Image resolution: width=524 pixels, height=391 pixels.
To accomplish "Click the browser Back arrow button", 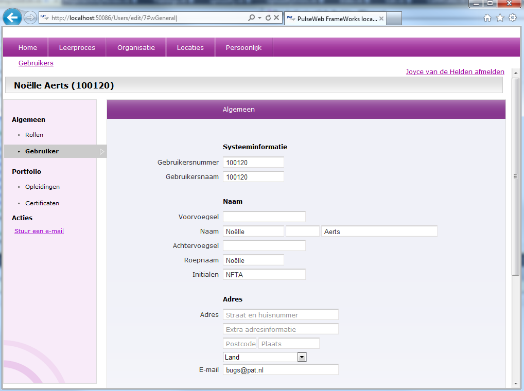I will 12,17.
